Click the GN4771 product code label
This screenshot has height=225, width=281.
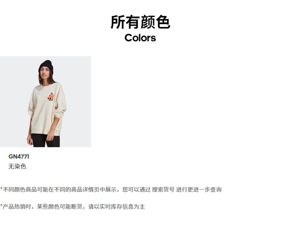pyautogui.click(x=19, y=156)
